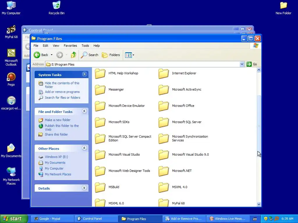Collapse the Other Places panel
298x223 pixels.
click(x=84, y=148)
